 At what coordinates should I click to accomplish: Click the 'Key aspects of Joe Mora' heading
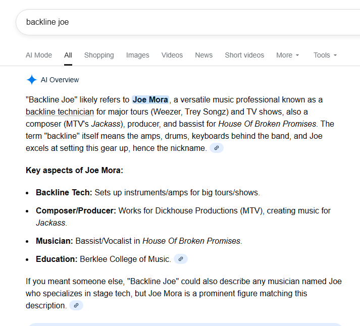coord(74,170)
